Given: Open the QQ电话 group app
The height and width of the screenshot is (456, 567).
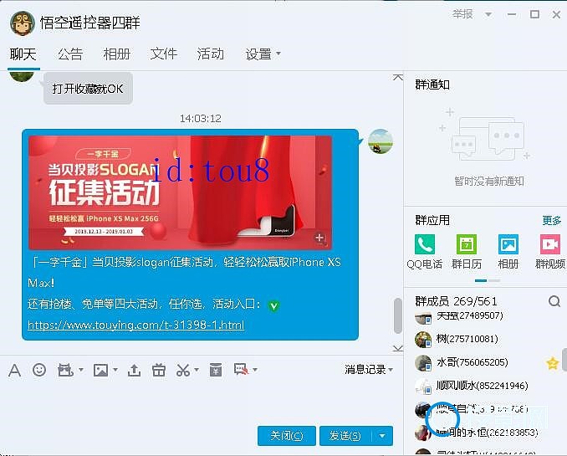Looking at the screenshot, I should (x=425, y=252).
